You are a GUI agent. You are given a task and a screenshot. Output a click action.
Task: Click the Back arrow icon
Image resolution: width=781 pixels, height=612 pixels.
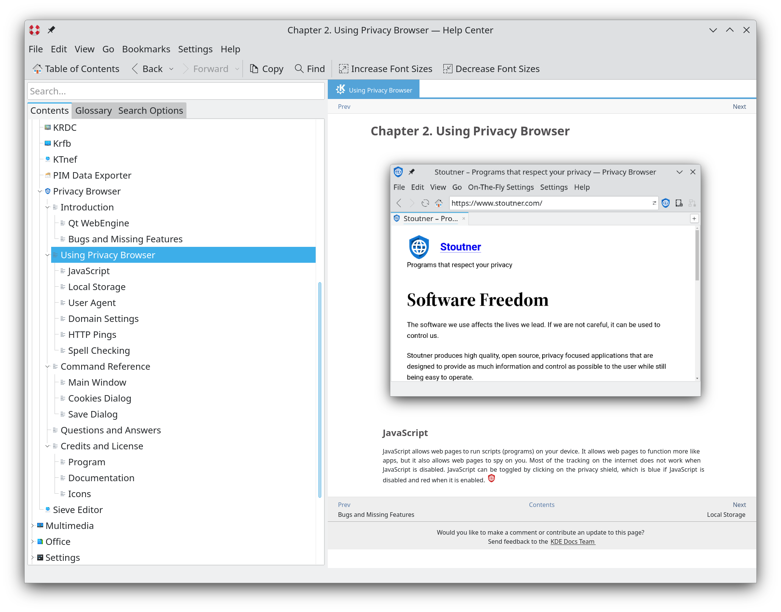[x=135, y=69]
